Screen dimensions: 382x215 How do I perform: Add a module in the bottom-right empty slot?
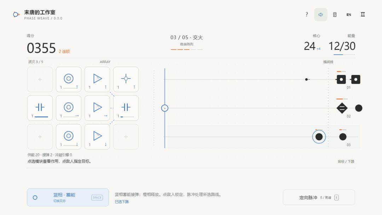click(126, 136)
